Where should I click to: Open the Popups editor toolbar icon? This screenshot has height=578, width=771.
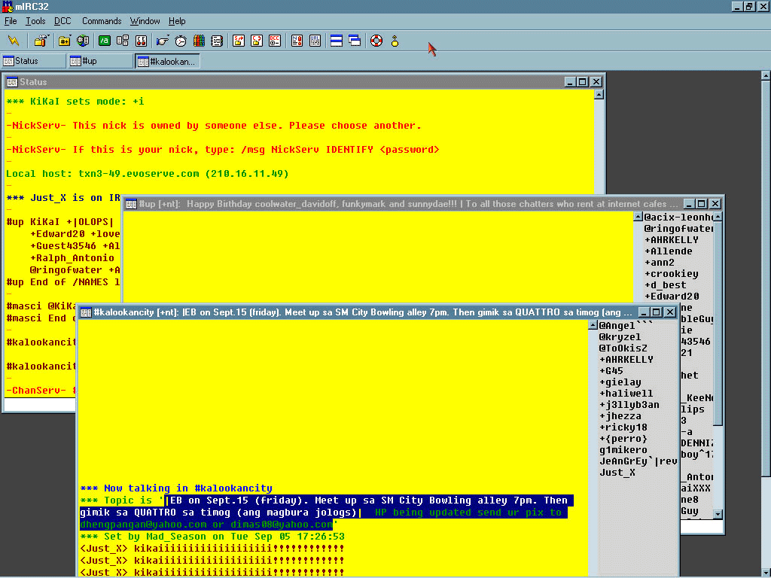pyautogui.click(x=123, y=41)
